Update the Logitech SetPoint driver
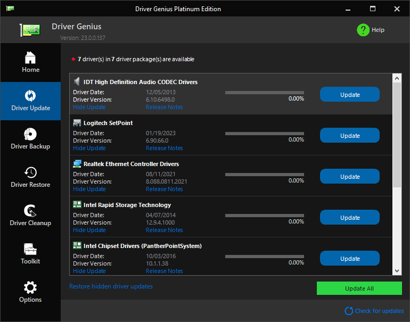Viewport: 410px width, 322px height. [x=350, y=135]
